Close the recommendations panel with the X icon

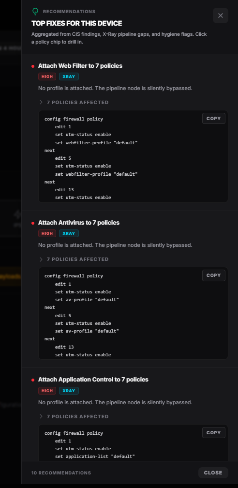click(x=220, y=15)
